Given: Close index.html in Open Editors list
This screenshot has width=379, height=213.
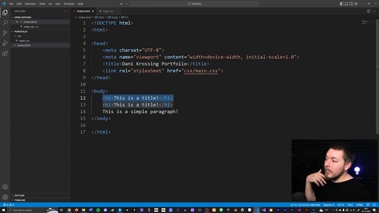Looking at the screenshot, I should click(17, 22).
